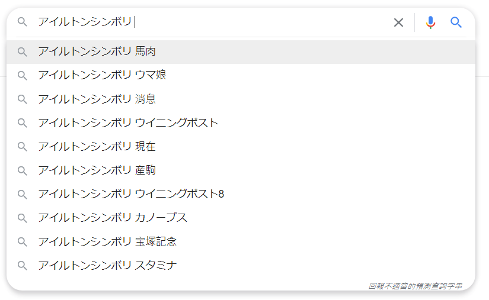This screenshot has height=300, width=489.
Task: Click the gray magnifier icon inside the search box
Action: click(22, 22)
